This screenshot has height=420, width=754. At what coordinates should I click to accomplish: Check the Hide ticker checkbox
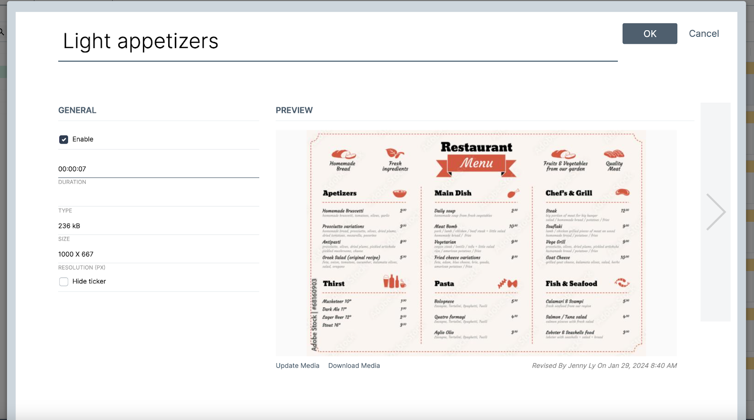click(x=64, y=282)
